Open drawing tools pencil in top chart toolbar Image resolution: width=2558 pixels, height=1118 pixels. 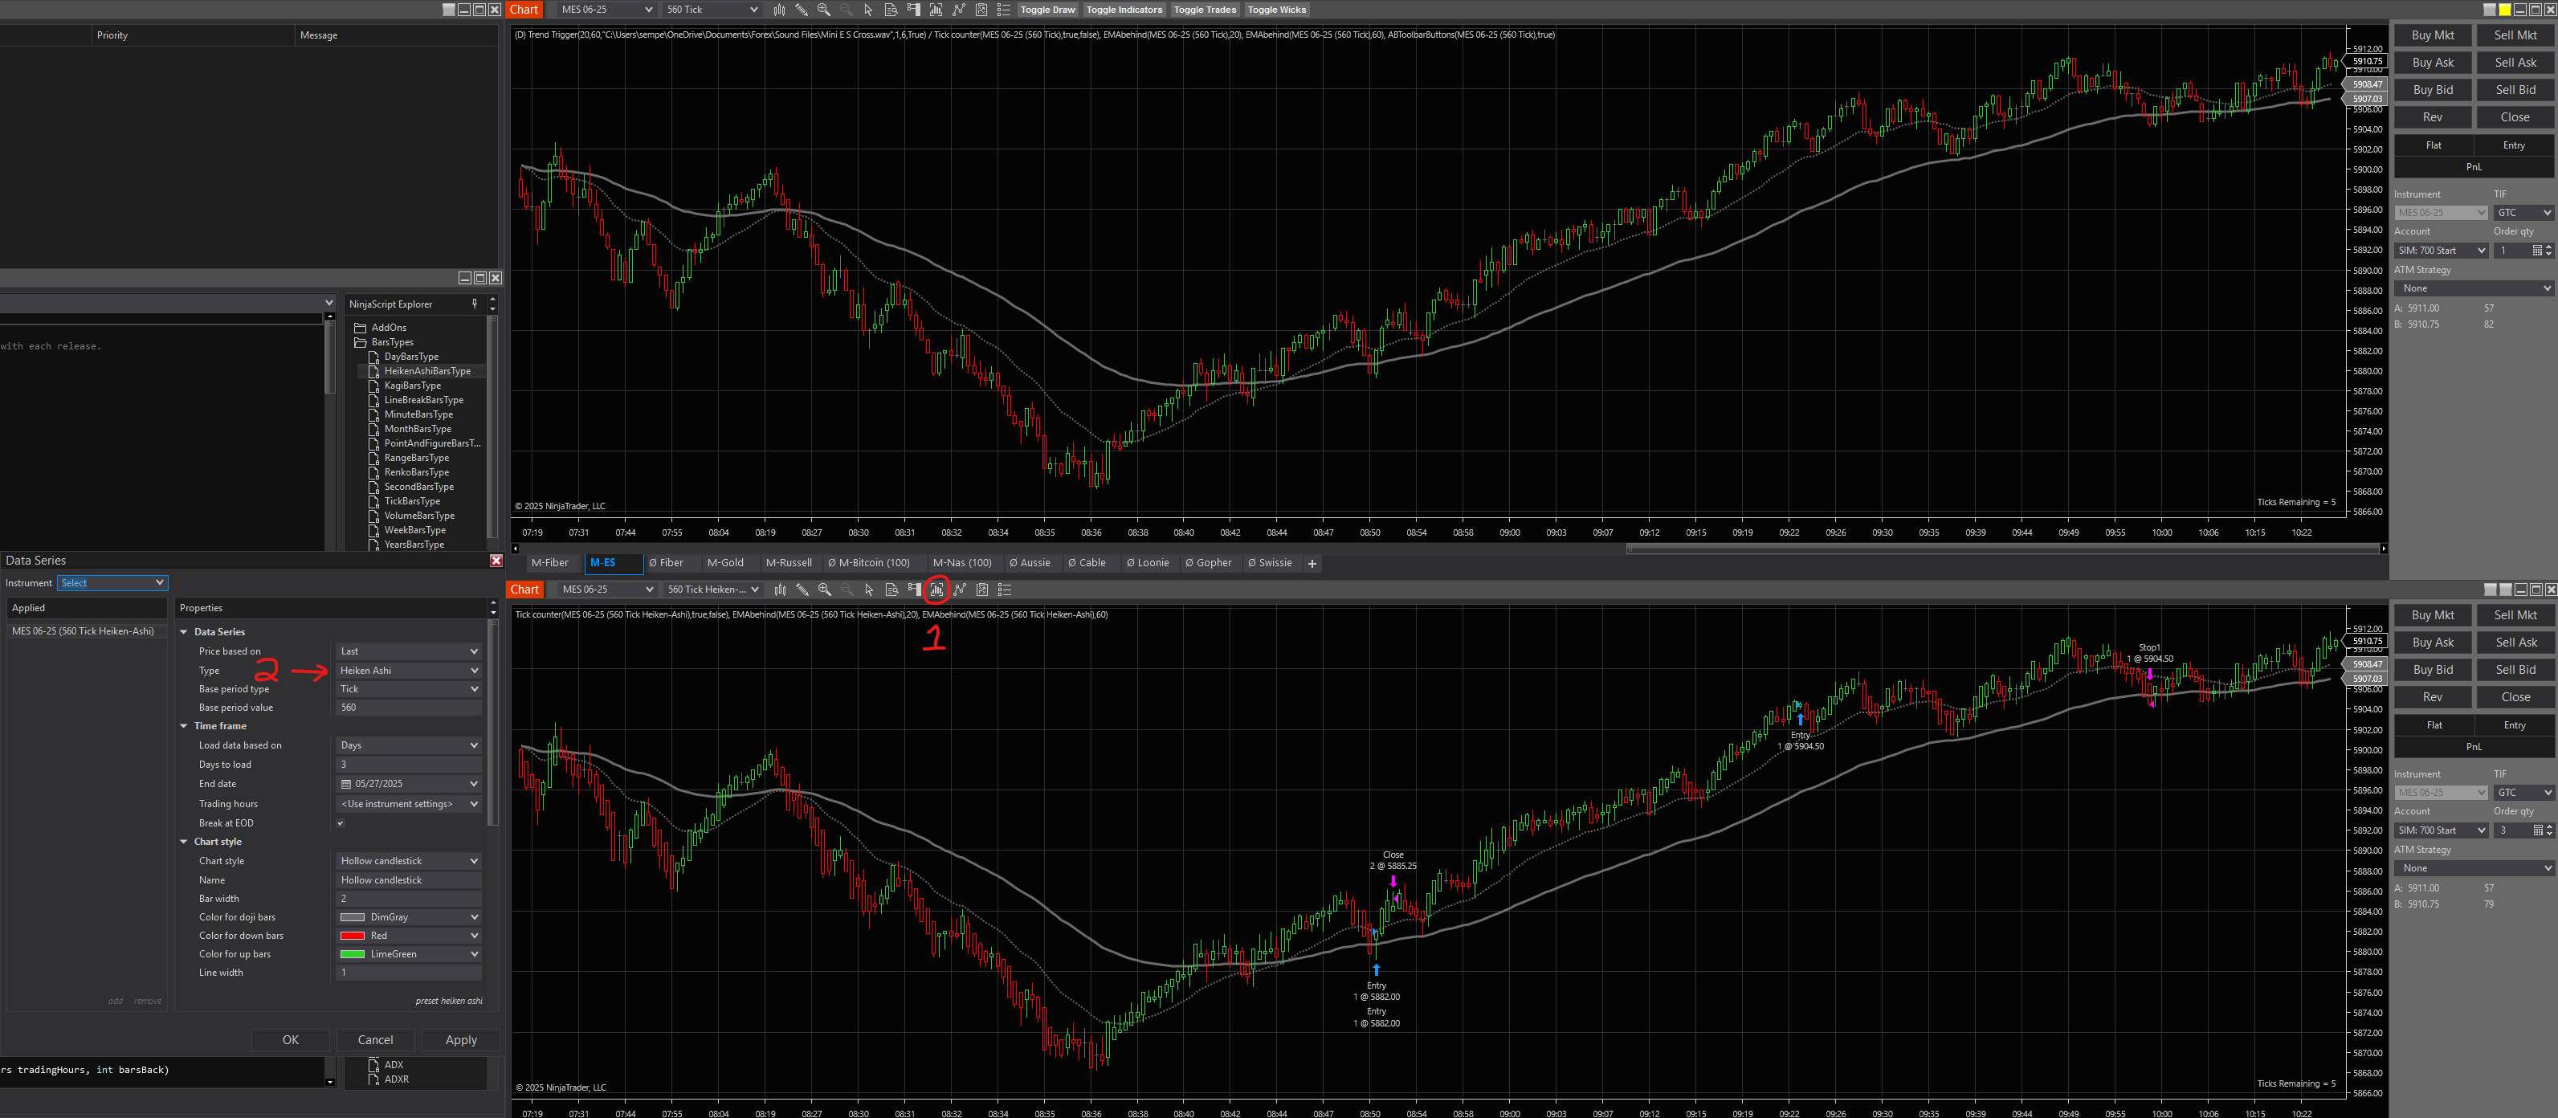point(802,10)
